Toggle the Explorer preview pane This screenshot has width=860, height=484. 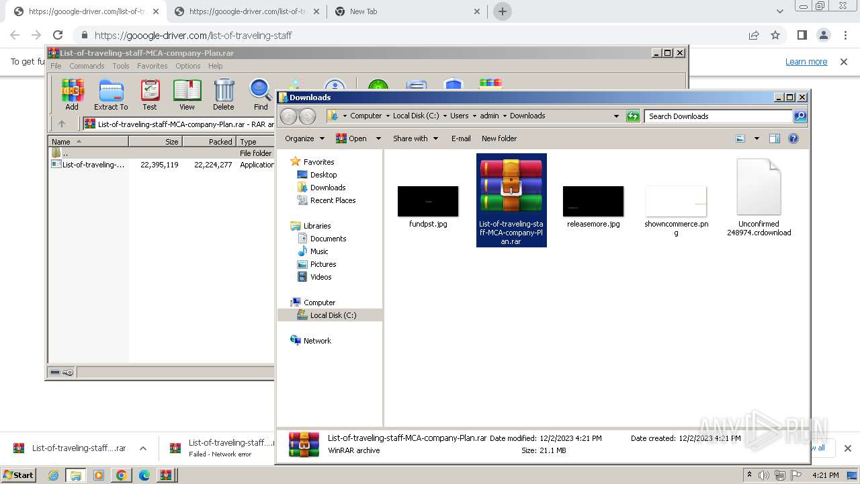(x=775, y=138)
